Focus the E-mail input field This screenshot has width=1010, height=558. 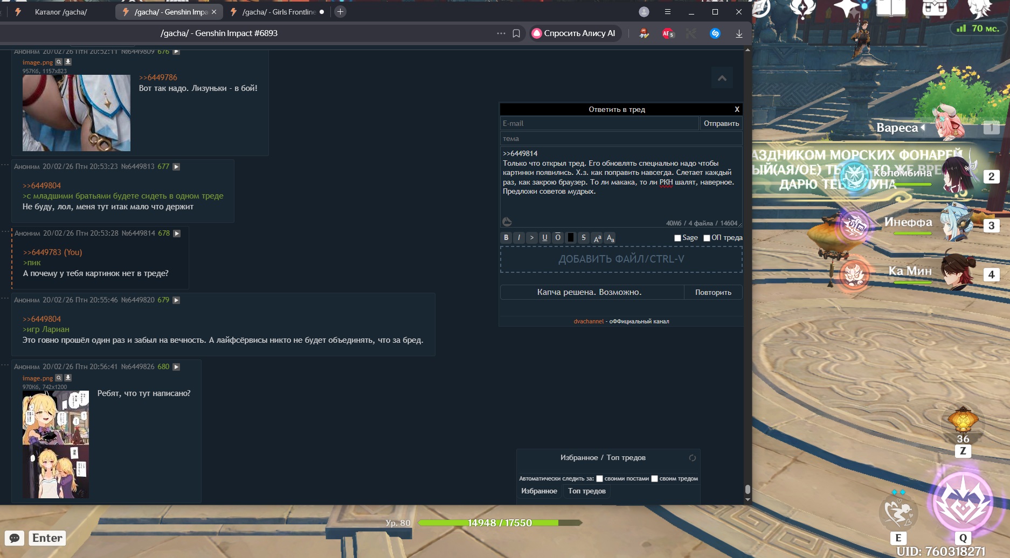point(599,124)
